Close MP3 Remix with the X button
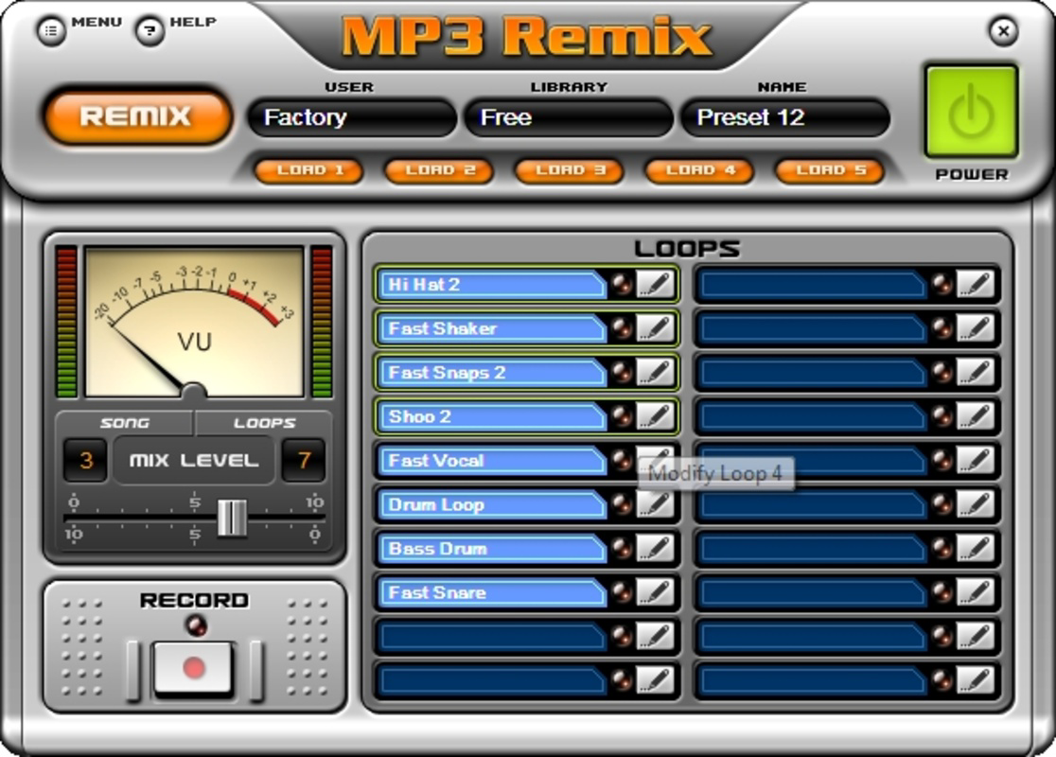This screenshot has height=757, width=1056. [1003, 31]
